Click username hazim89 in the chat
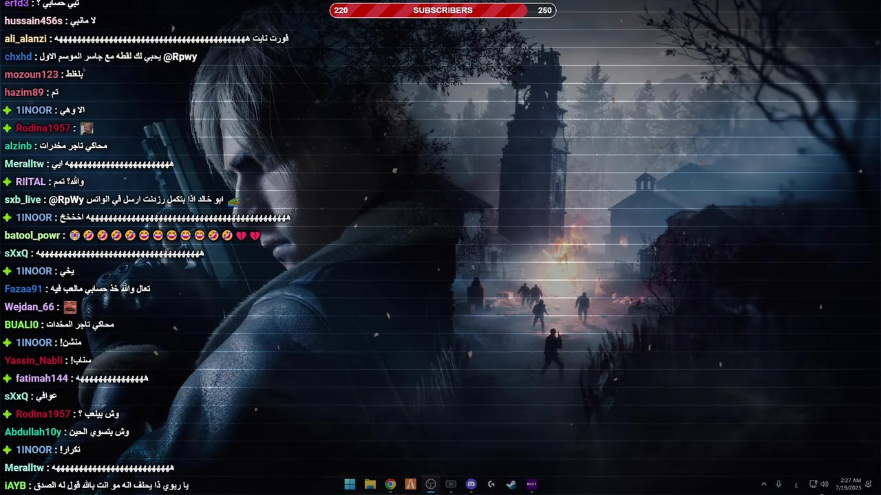Image resolution: width=881 pixels, height=495 pixels. (24, 93)
